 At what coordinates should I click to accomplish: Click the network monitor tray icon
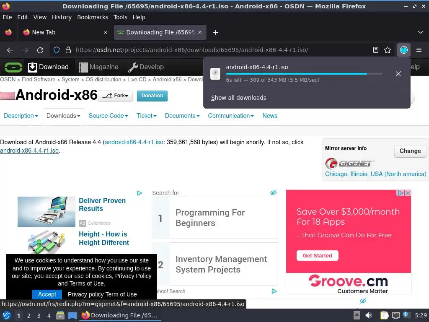point(395,316)
